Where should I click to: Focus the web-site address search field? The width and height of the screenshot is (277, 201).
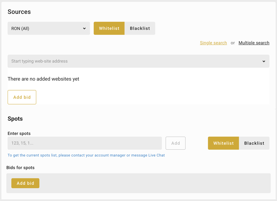point(132,61)
